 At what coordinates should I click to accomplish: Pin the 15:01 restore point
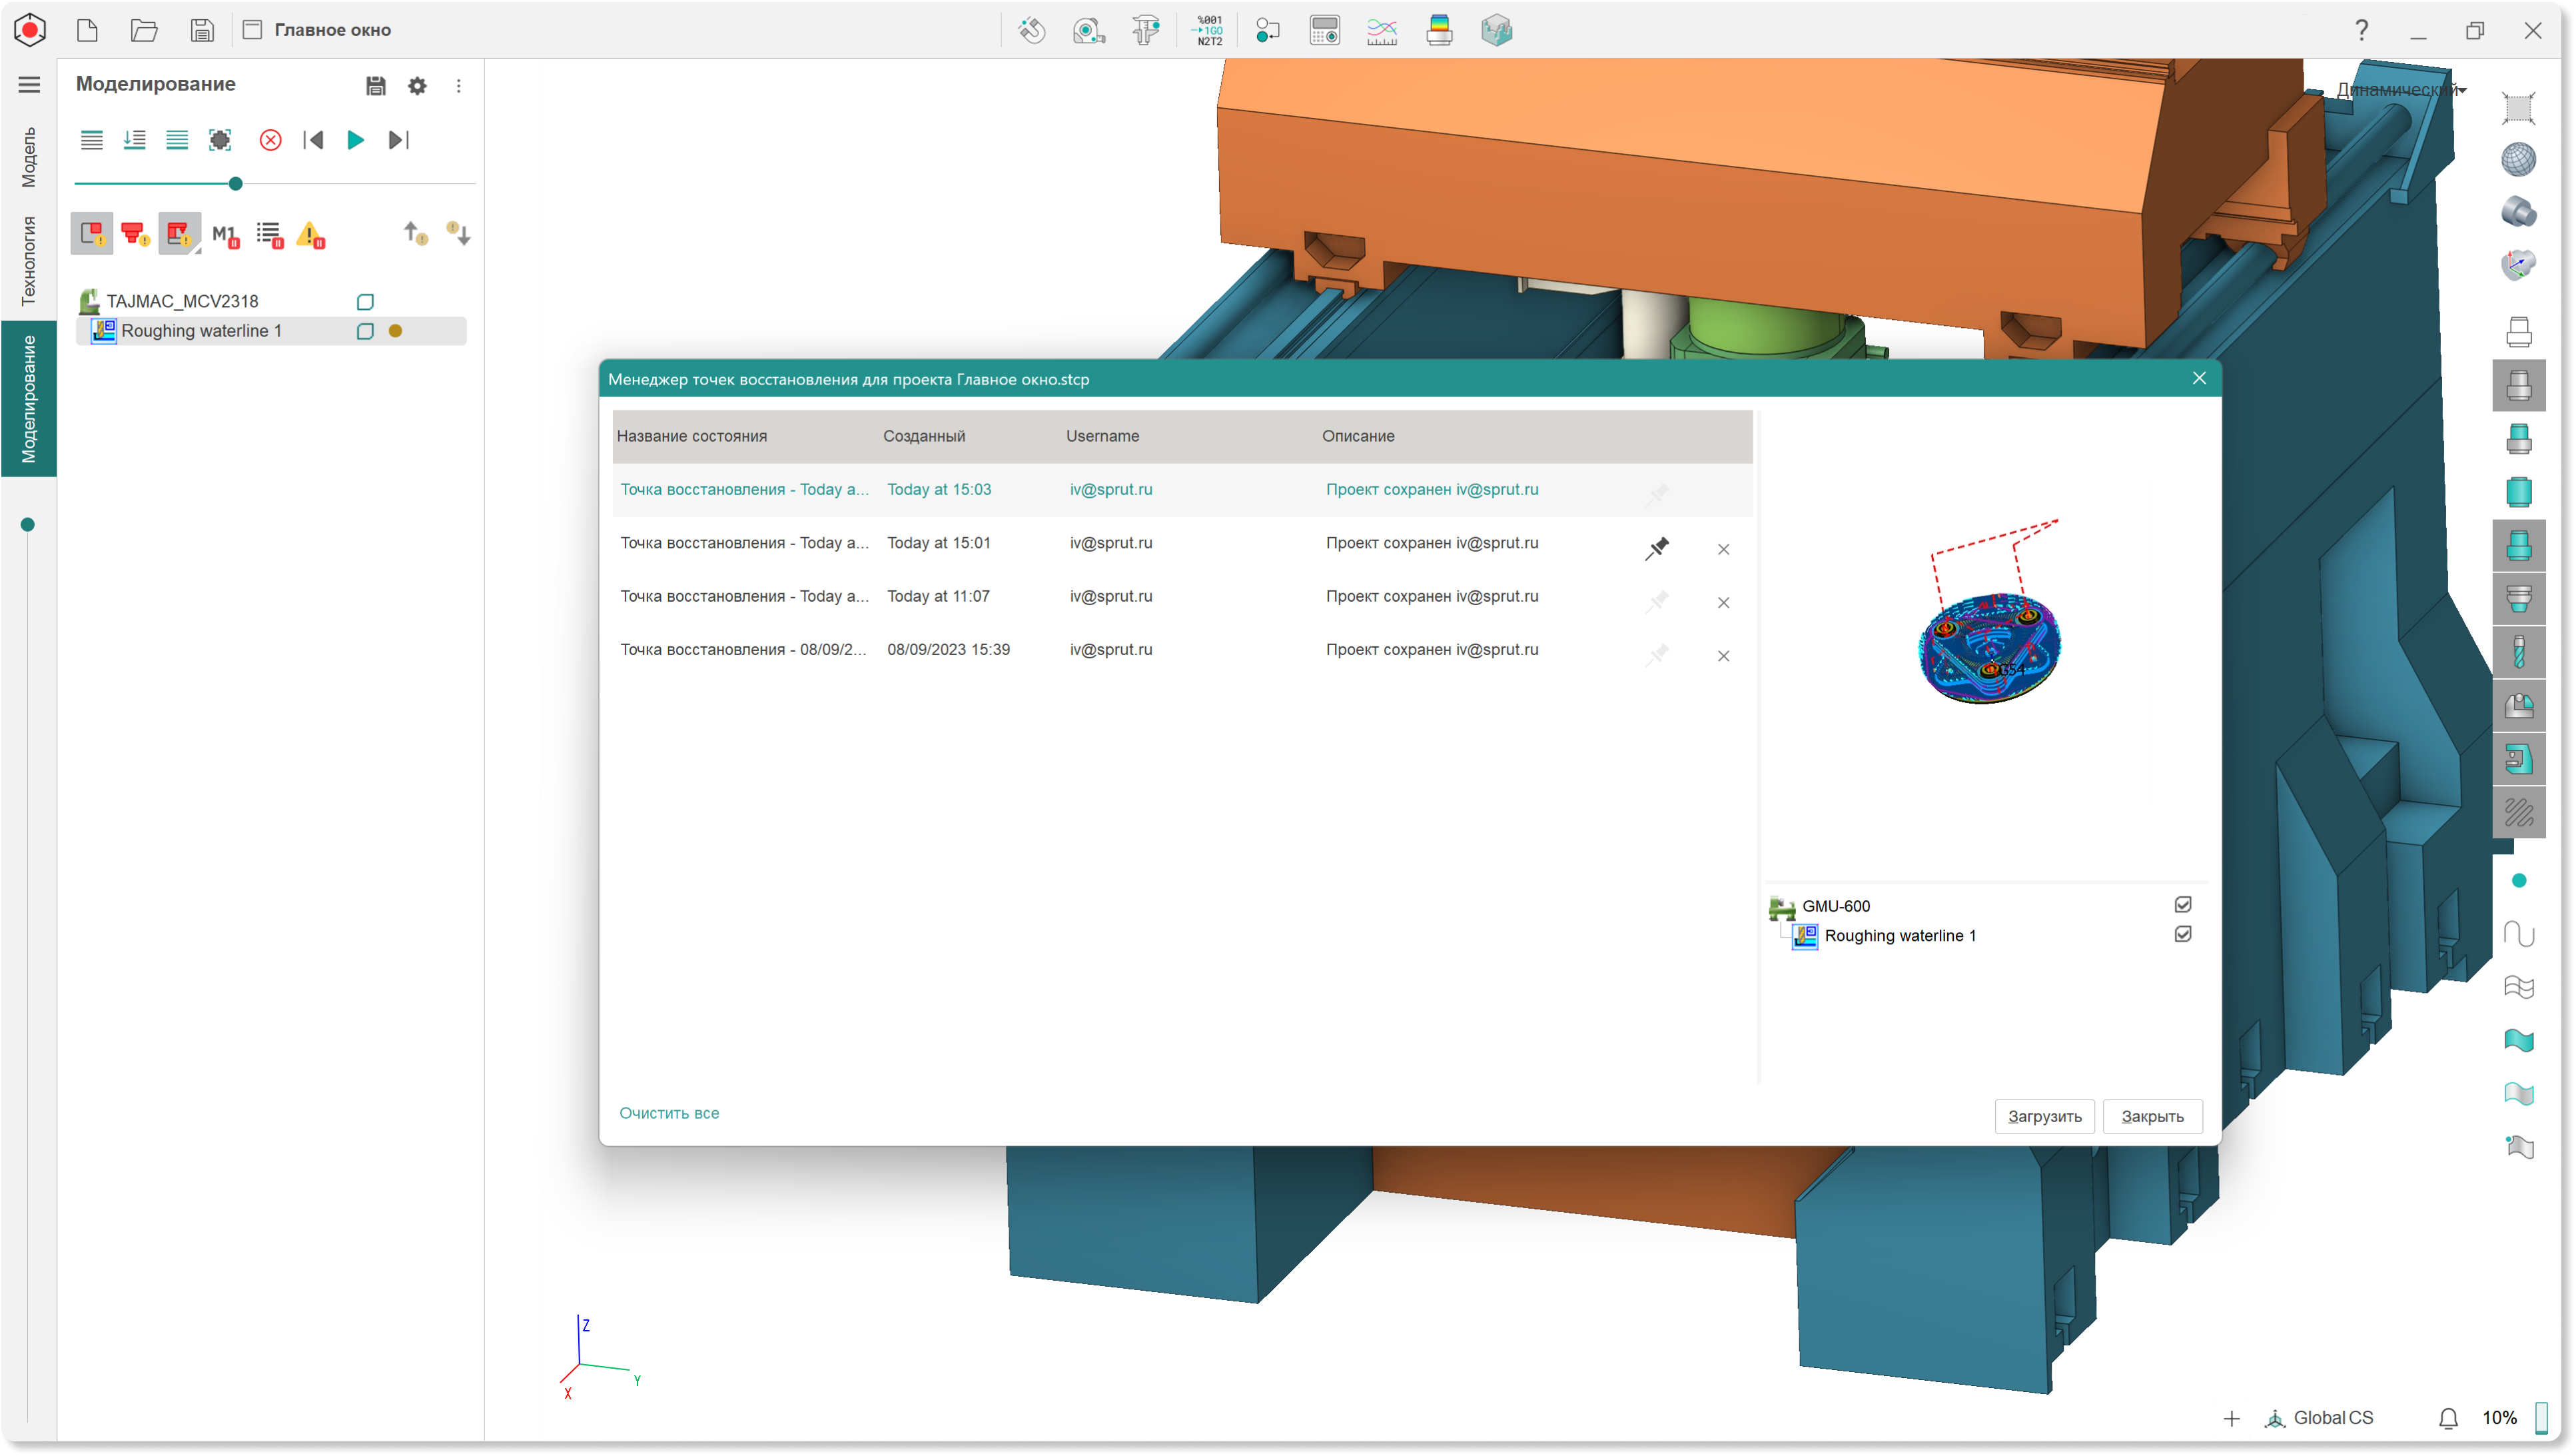pyautogui.click(x=1657, y=548)
